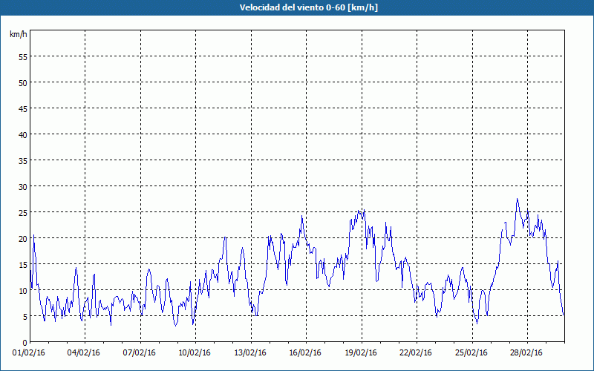This screenshot has width=594, height=371.
Task: Click the chart title 'Velocidad del viento 0-60 [km/h]'
Action: 309,7
